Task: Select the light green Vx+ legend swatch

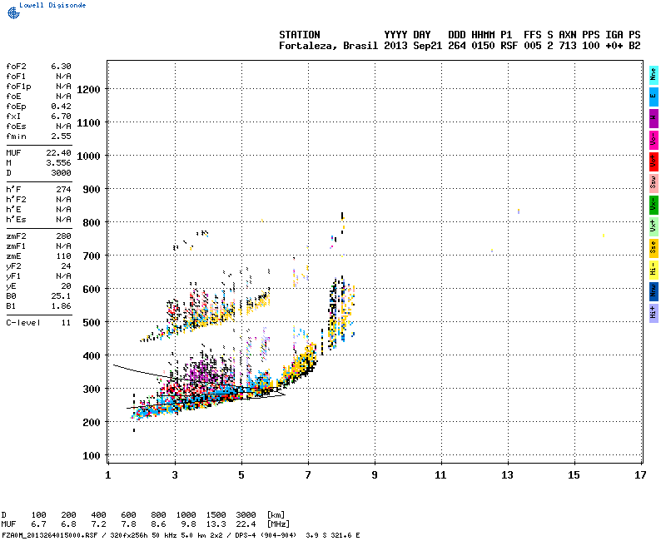Action: (x=654, y=226)
